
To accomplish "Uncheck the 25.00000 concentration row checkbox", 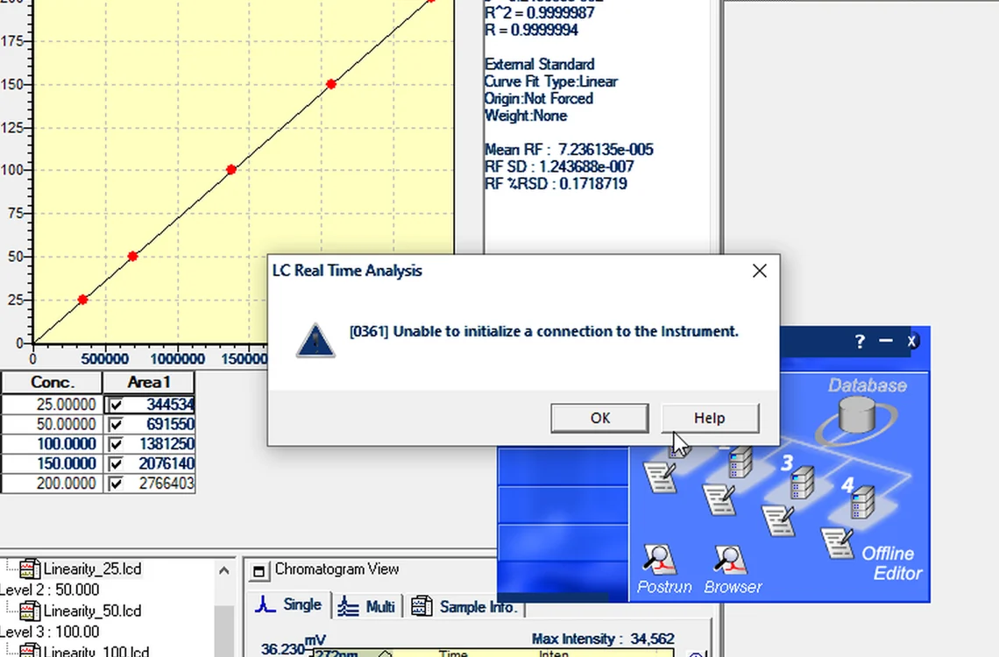I will (115, 405).
